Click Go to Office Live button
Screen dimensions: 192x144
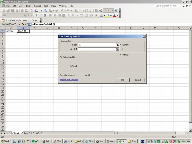coord(11,20)
